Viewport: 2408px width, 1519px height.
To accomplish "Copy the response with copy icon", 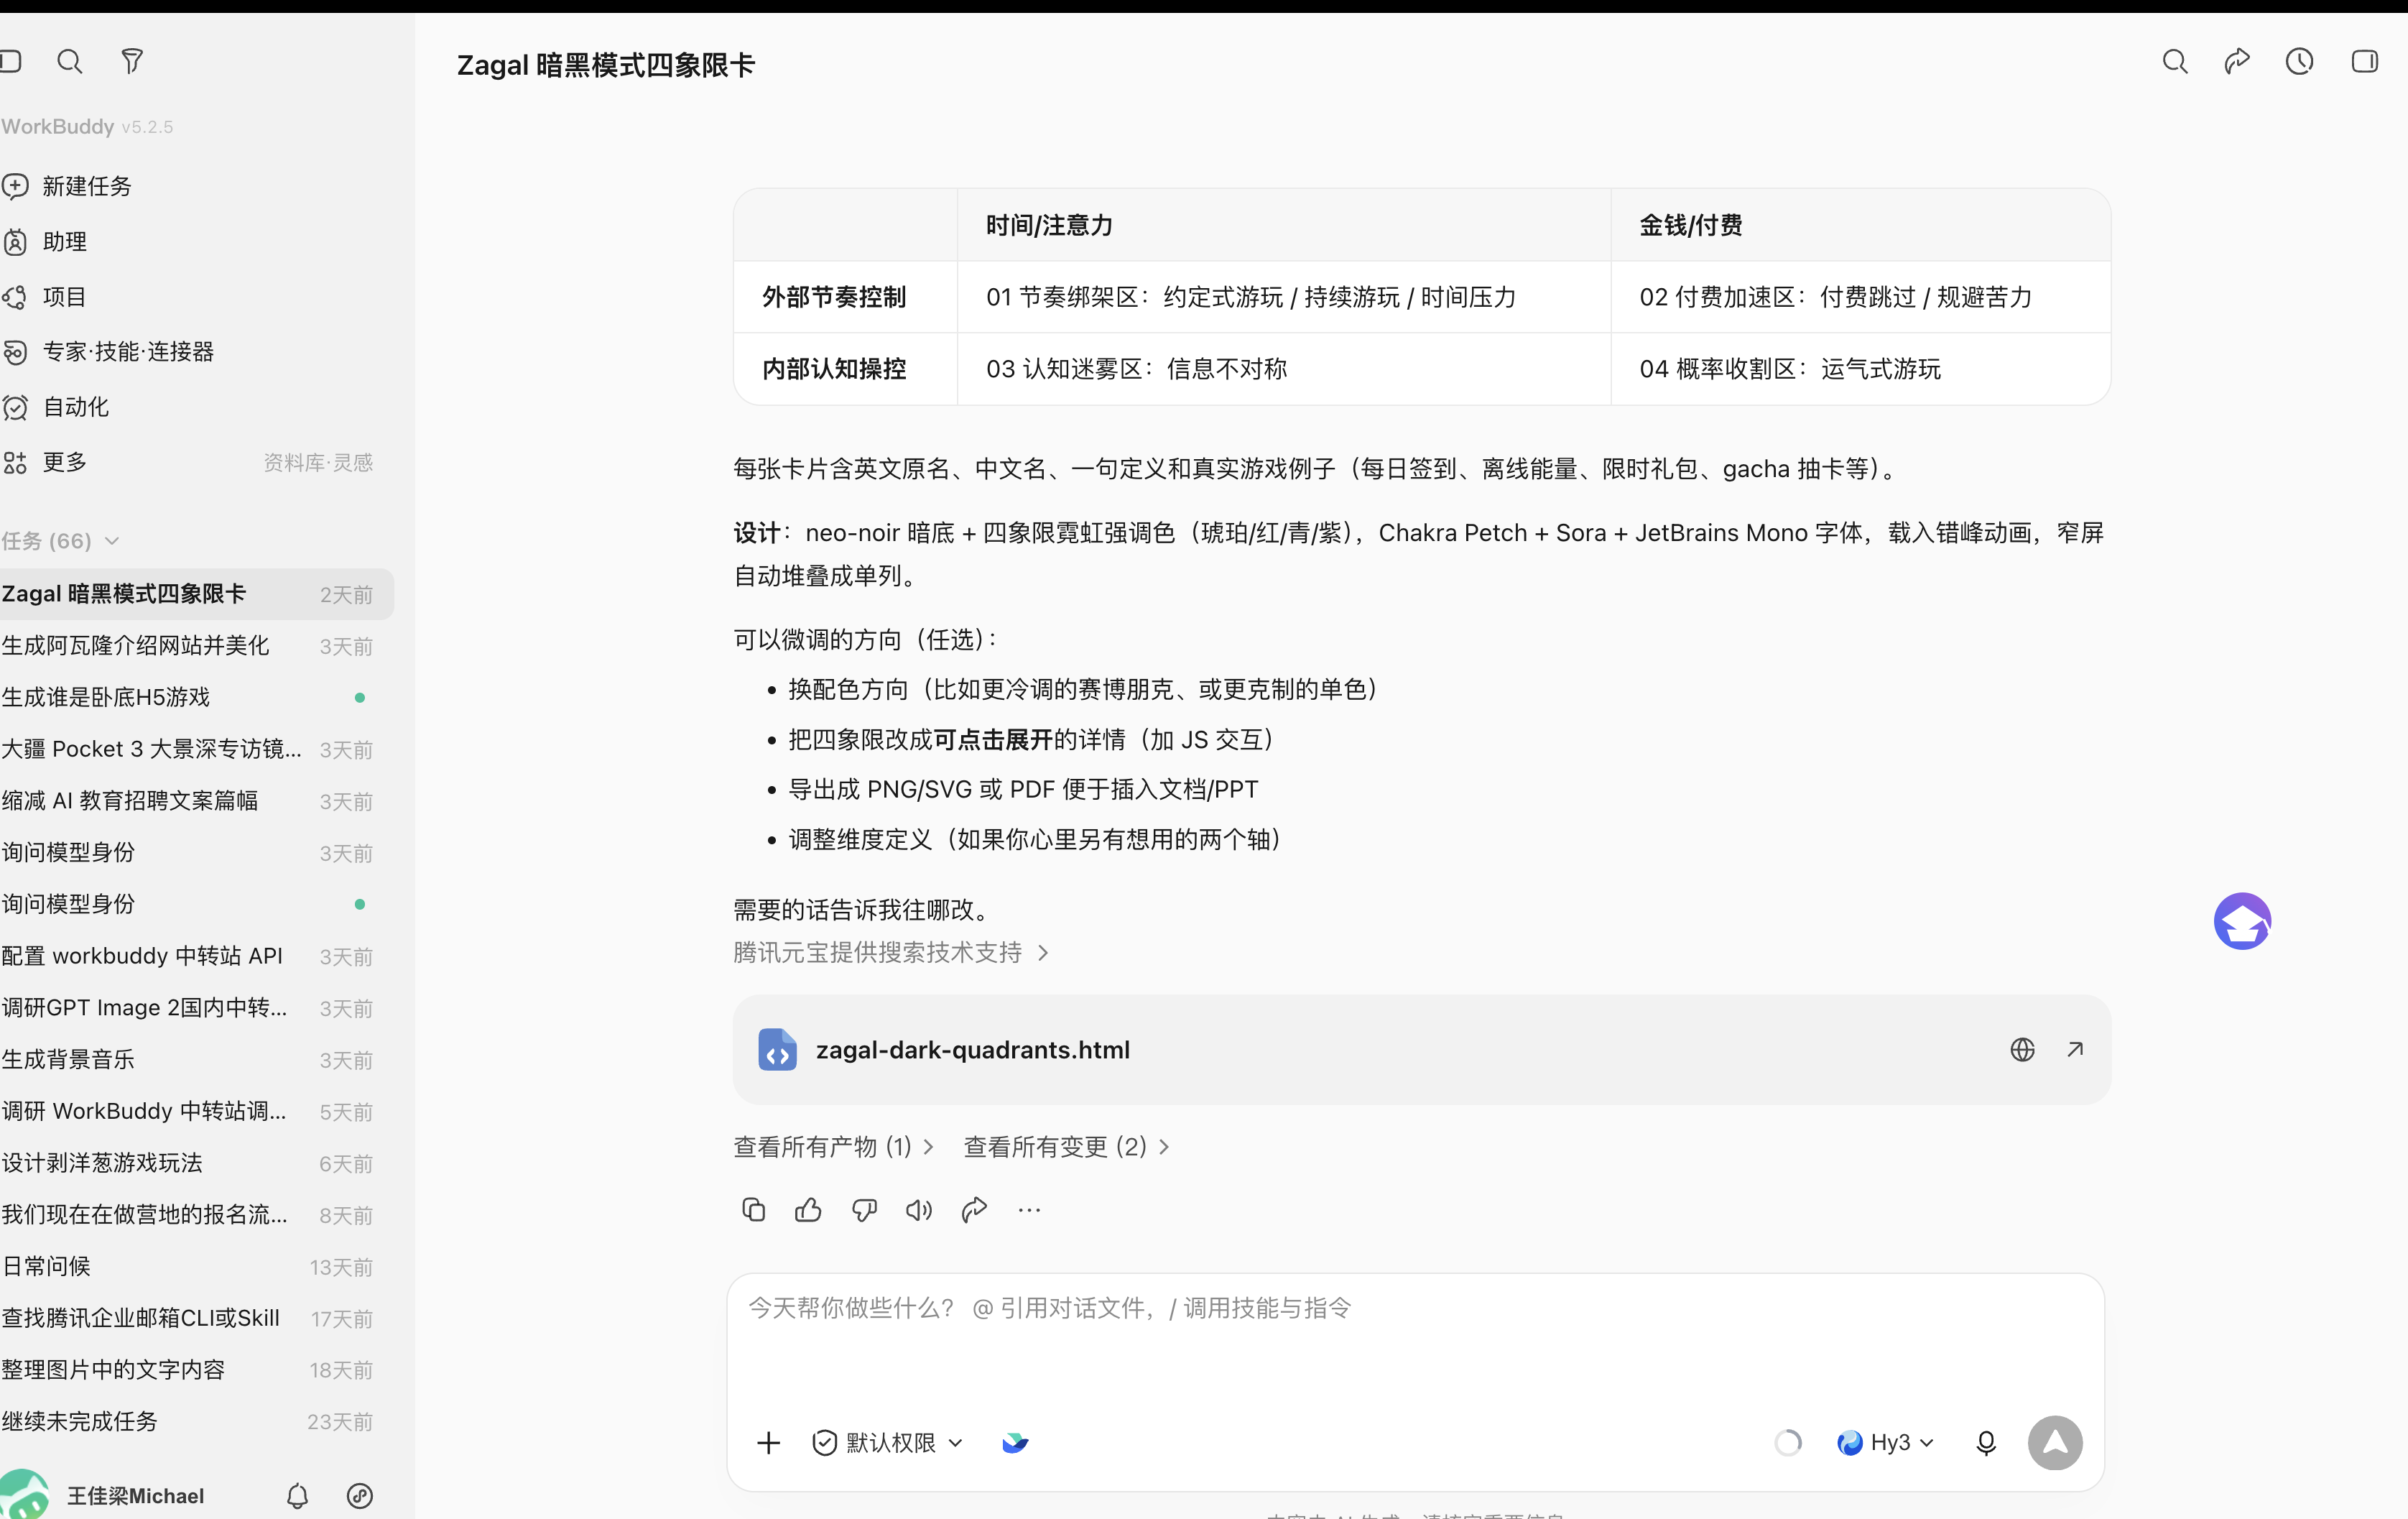I will click(x=754, y=1210).
